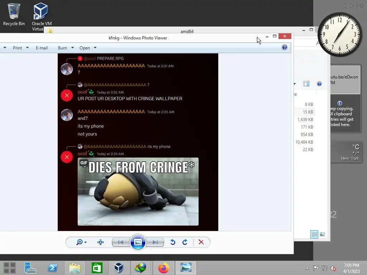The height and width of the screenshot is (275, 367).
Task: Launch Firefox from taskbar
Action: tap(163, 268)
